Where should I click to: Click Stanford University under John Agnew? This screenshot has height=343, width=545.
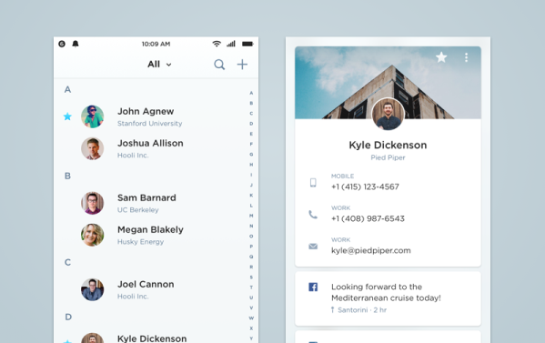coord(149,124)
